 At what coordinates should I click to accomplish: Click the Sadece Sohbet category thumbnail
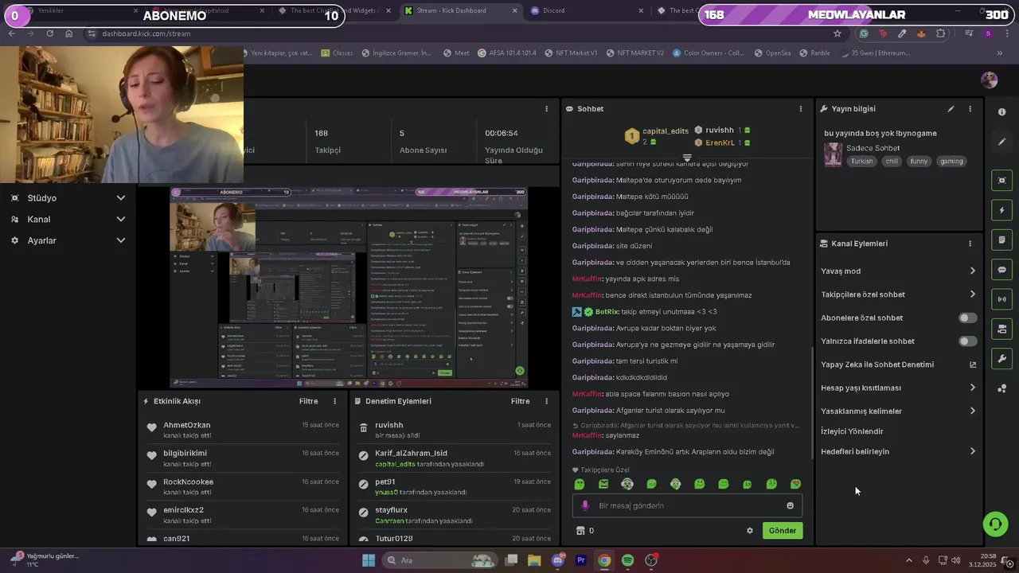point(833,154)
